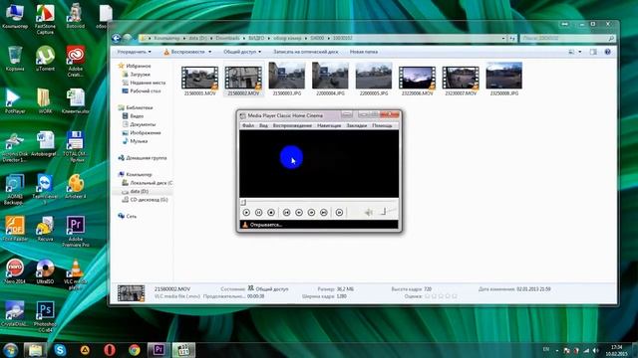The image size is (638, 358).
Task: Click the address bar history dropdown arrow
Action: pyautogui.click(x=503, y=38)
